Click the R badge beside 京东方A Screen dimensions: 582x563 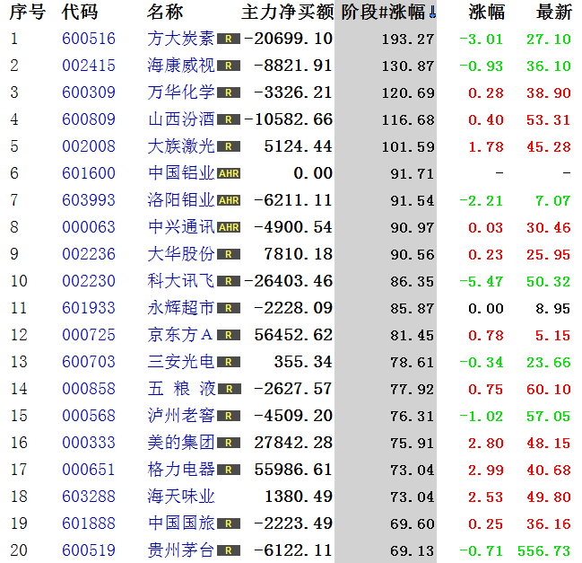coord(229,335)
